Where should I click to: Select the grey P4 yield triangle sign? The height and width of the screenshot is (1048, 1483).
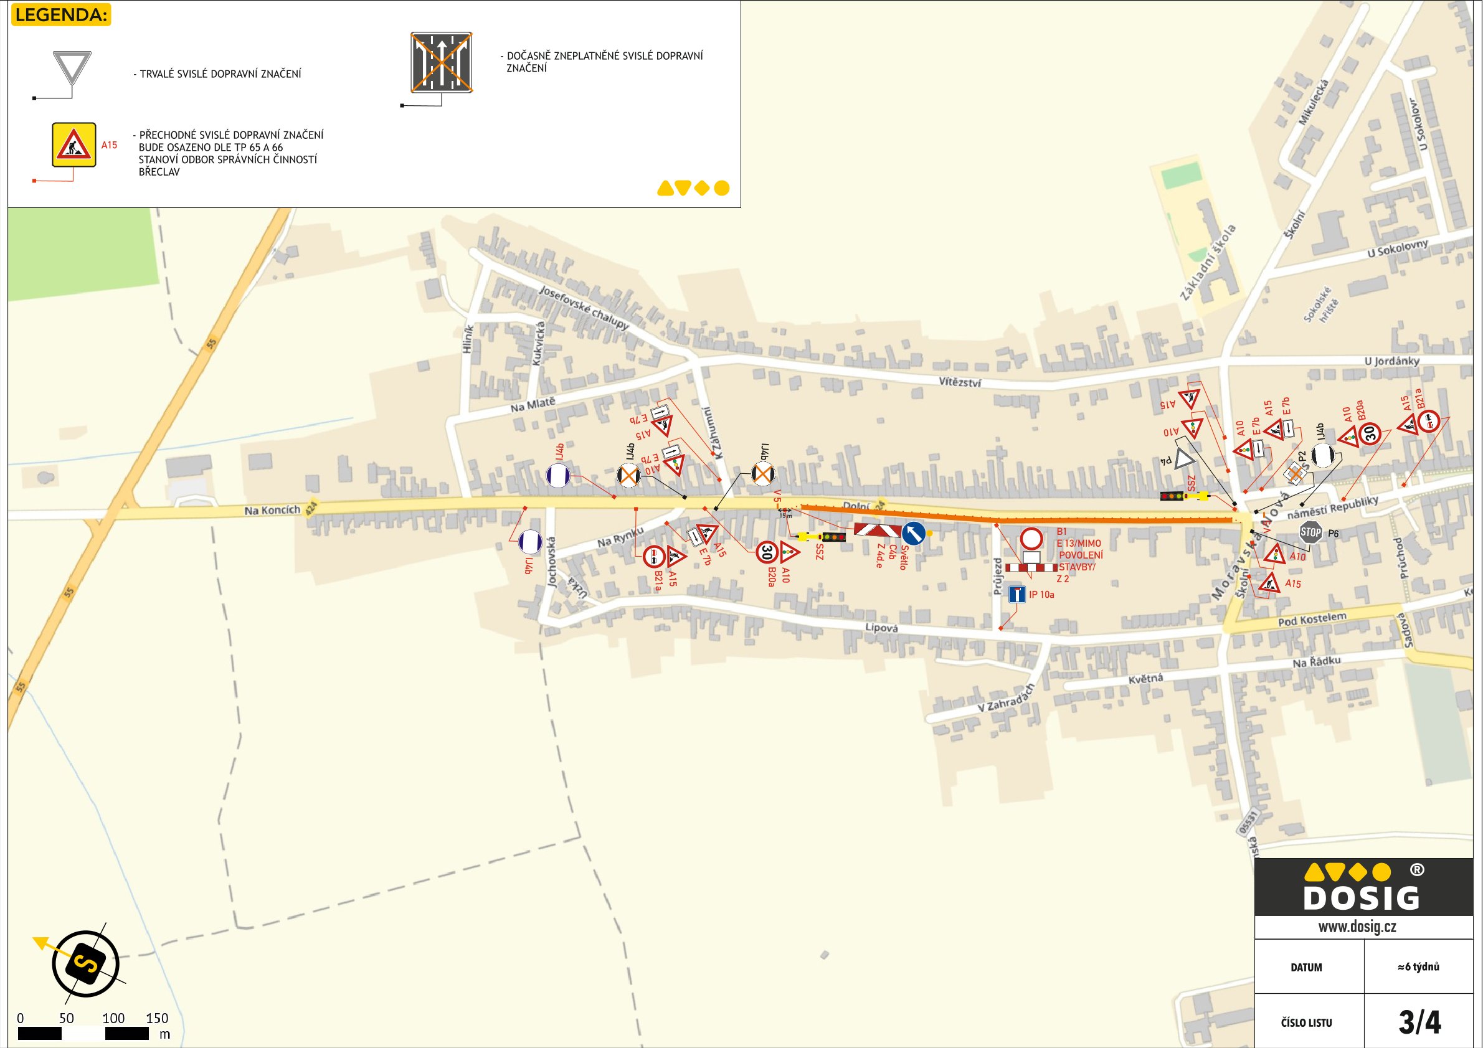(x=1184, y=459)
